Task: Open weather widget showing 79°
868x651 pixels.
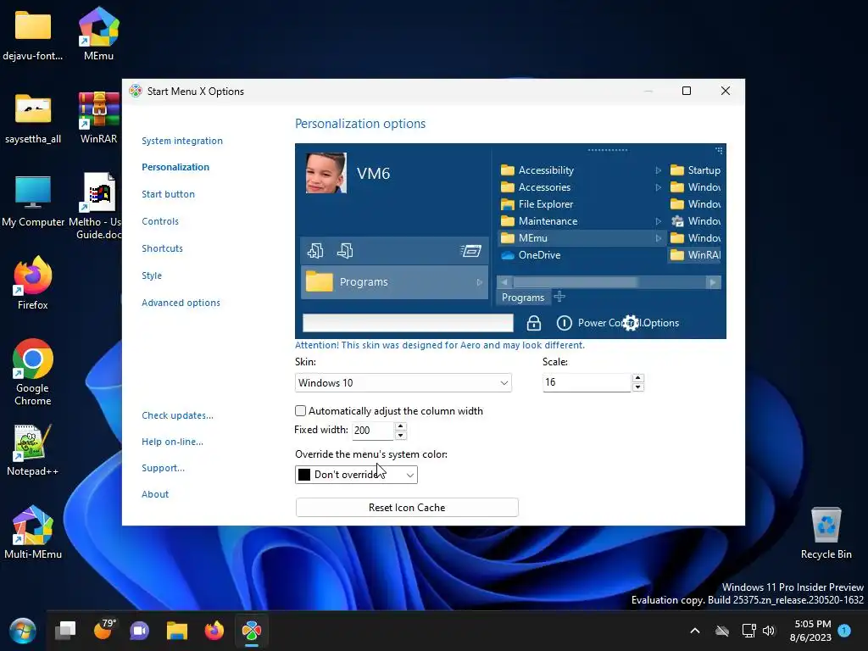Action: 103,630
